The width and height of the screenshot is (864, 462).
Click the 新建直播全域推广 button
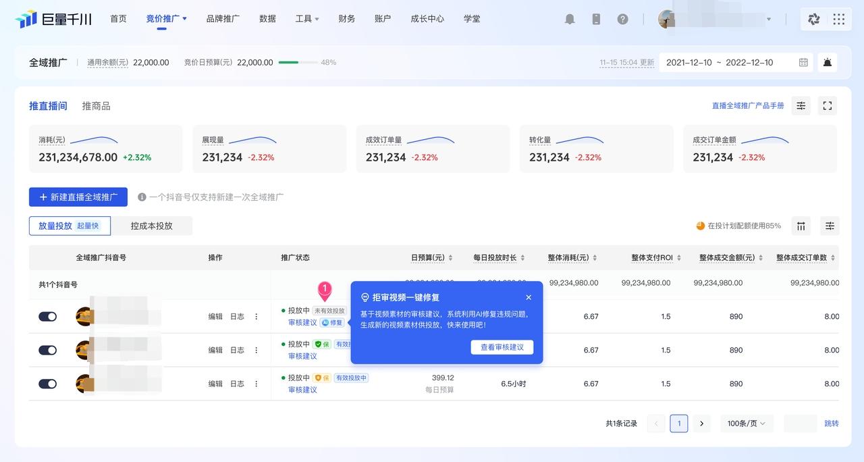(x=78, y=197)
